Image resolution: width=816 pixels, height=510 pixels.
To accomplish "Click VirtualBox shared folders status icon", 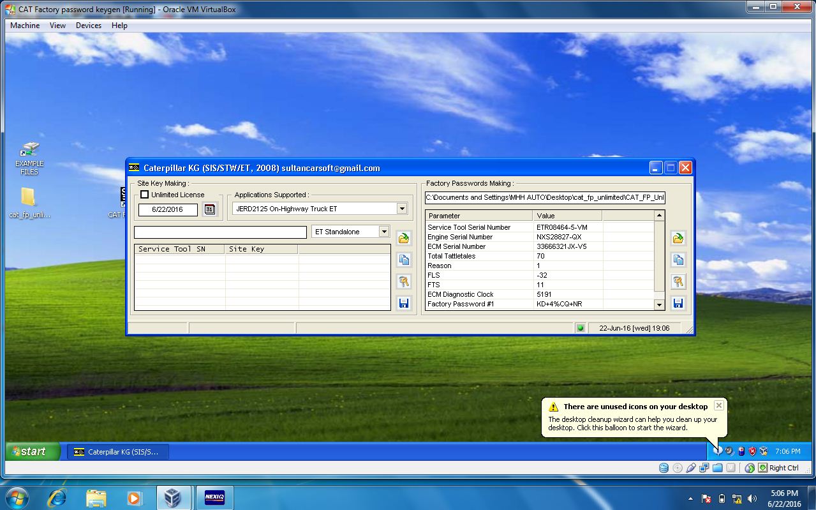I will coord(718,468).
